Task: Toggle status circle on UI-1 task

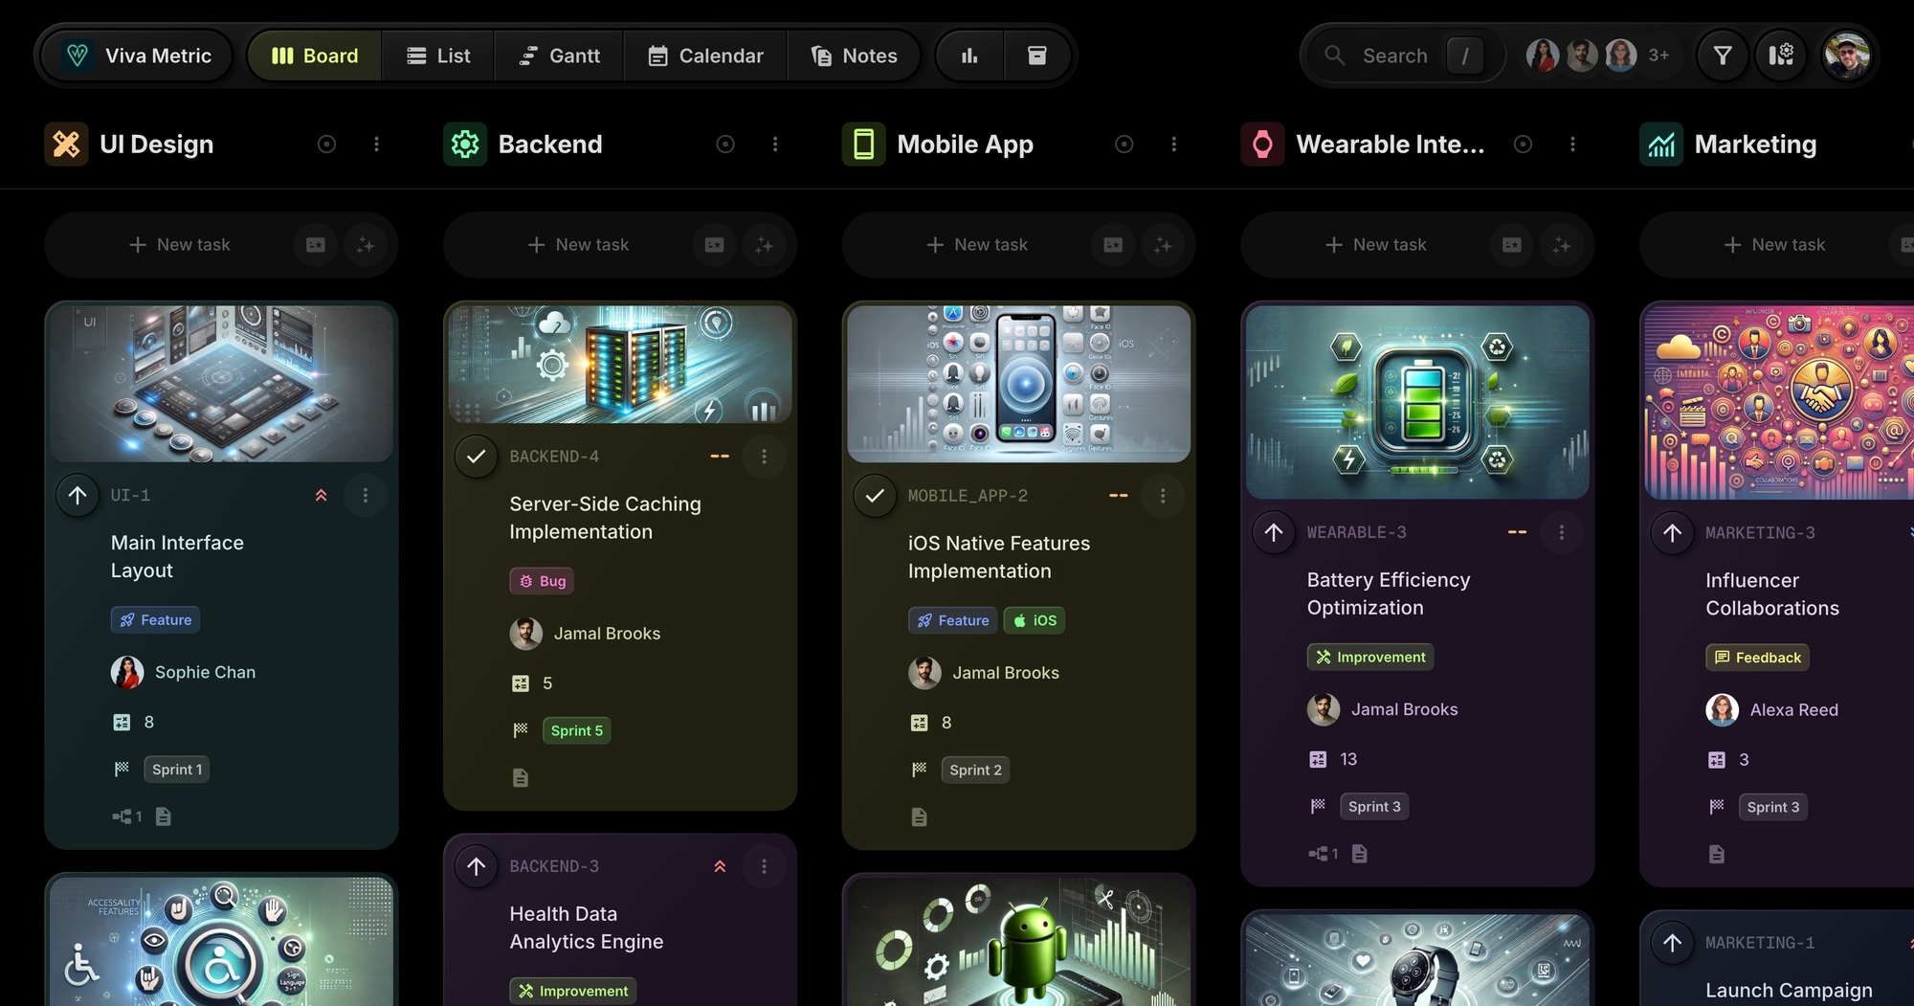Action: (x=78, y=495)
